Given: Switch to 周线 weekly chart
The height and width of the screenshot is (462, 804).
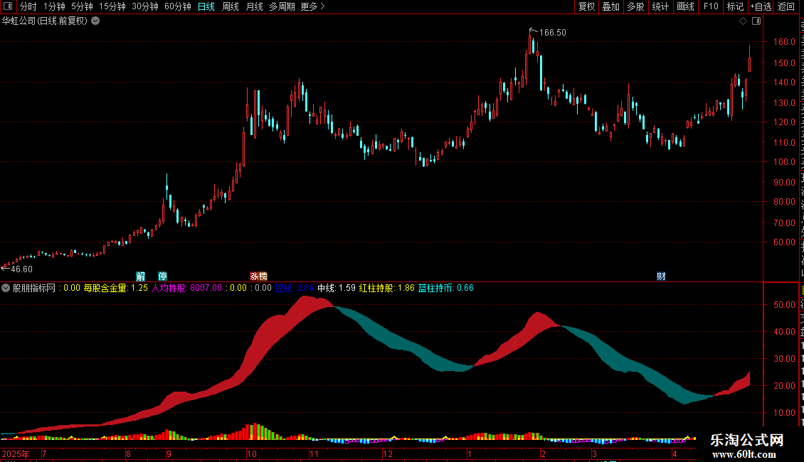Looking at the screenshot, I should [x=231, y=6].
